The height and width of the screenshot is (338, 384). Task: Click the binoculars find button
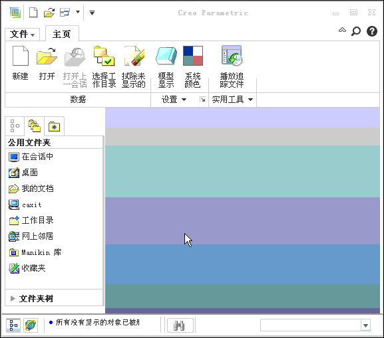point(180,325)
